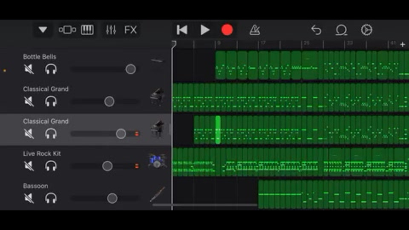Select the Bottle Bells track name
The height and width of the screenshot is (230, 409).
tap(40, 57)
